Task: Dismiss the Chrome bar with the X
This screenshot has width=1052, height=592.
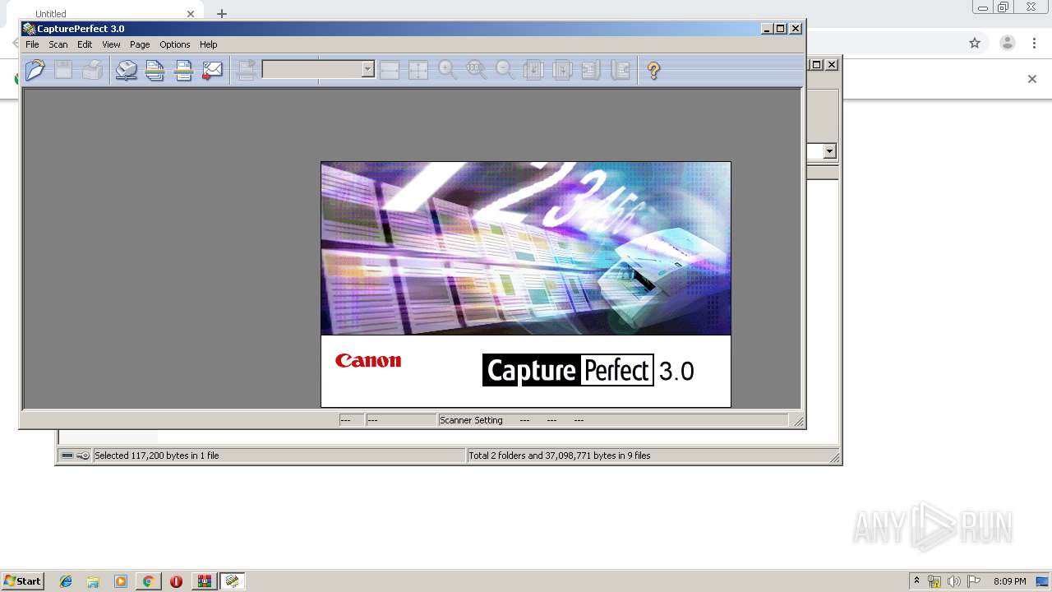Action: point(1032,79)
